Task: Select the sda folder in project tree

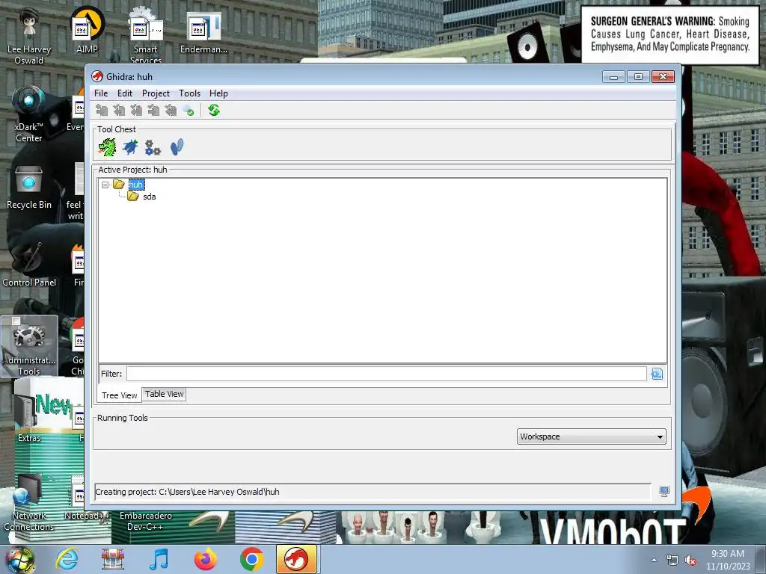Action: [x=149, y=197]
